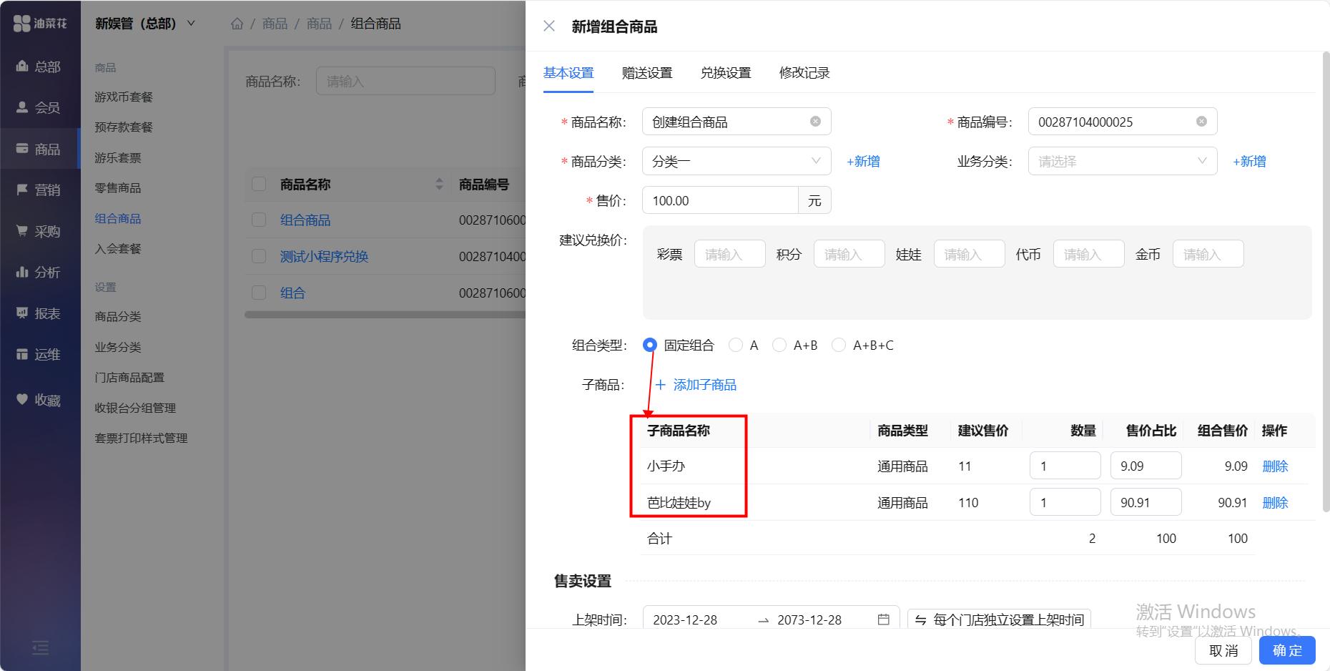Click the 售价 input showing 100.00

(x=720, y=200)
